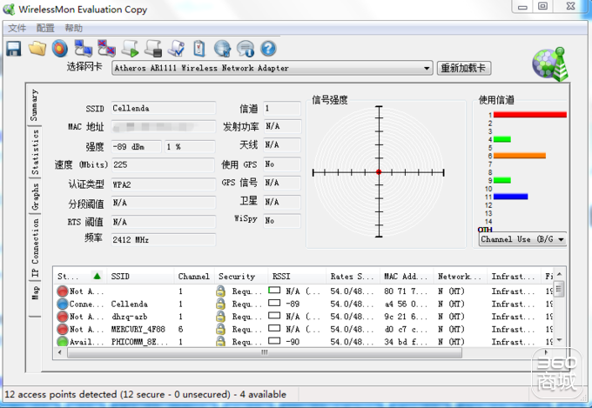Switch to the IP Connection tab
Viewport: 592px width, 408px height.
(35, 248)
